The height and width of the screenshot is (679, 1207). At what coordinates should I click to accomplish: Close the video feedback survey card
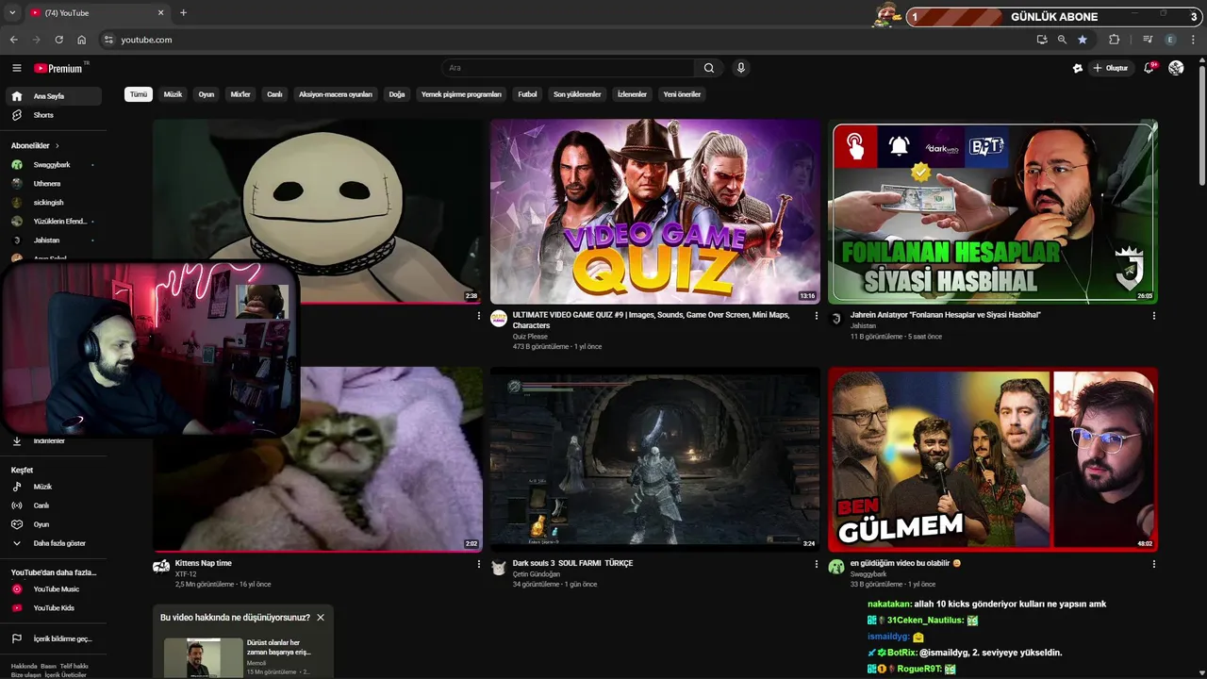point(321,618)
